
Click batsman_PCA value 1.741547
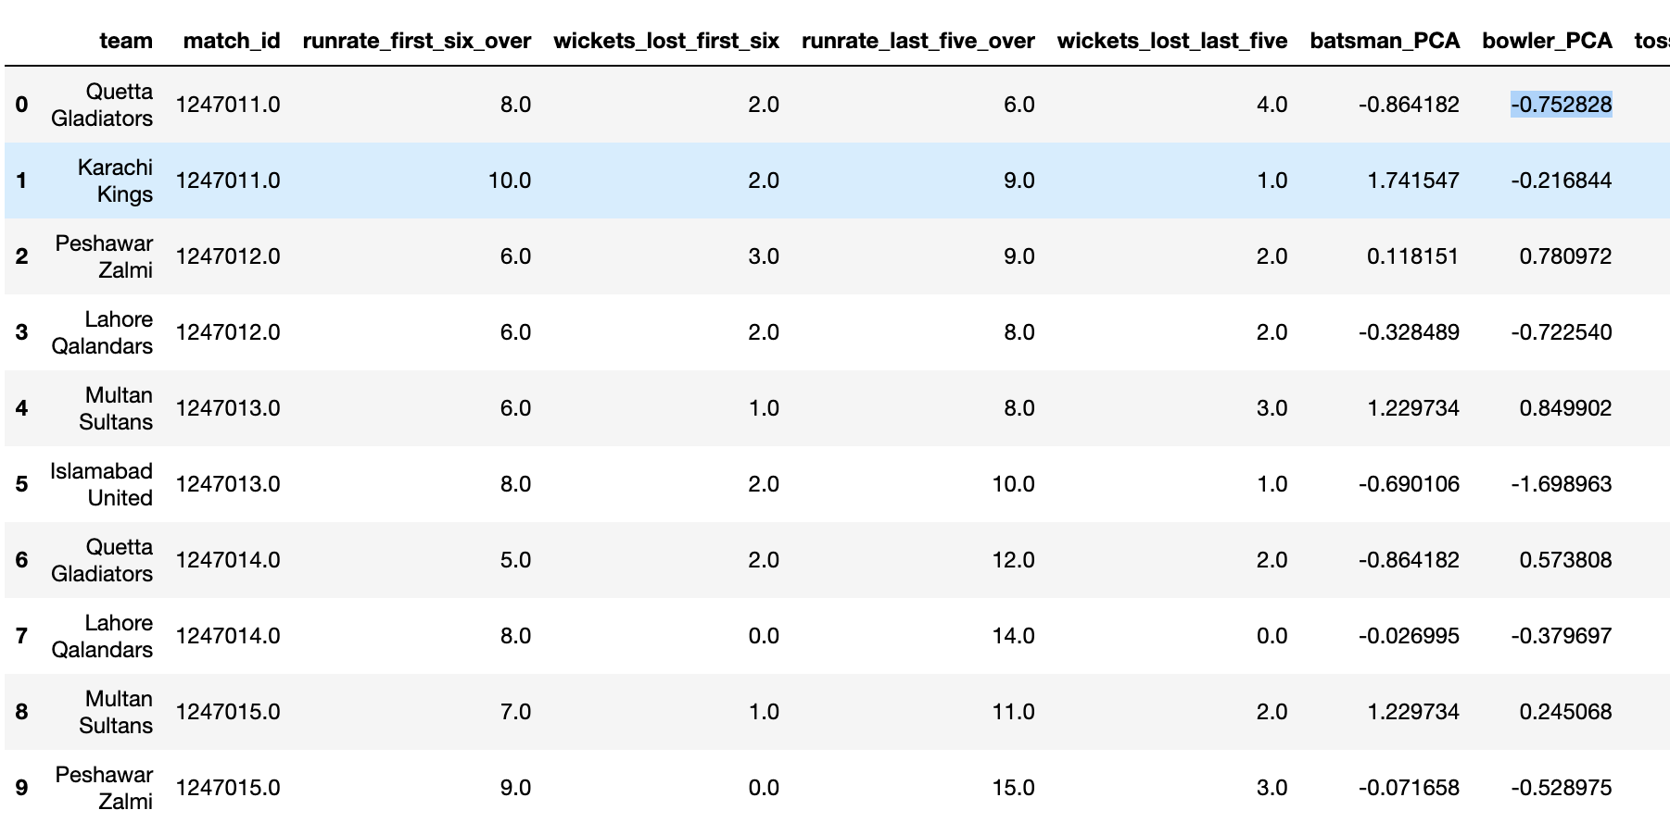[1413, 181]
